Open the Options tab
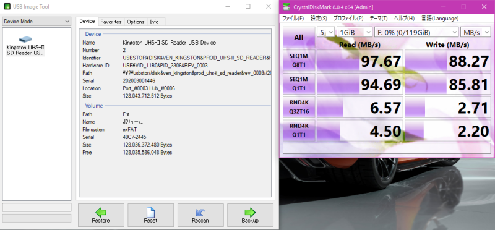Image resolution: width=495 pixels, height=230 pixels. [x=136, y=22]
